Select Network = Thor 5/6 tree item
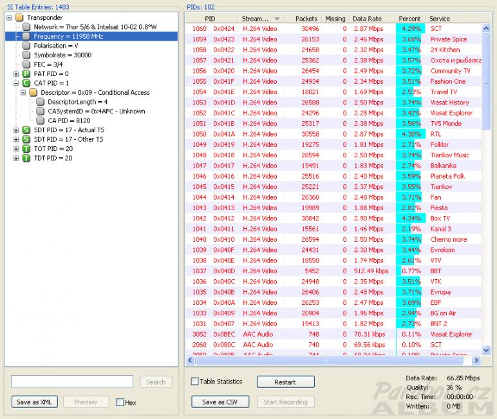 (x=95, y=27)
